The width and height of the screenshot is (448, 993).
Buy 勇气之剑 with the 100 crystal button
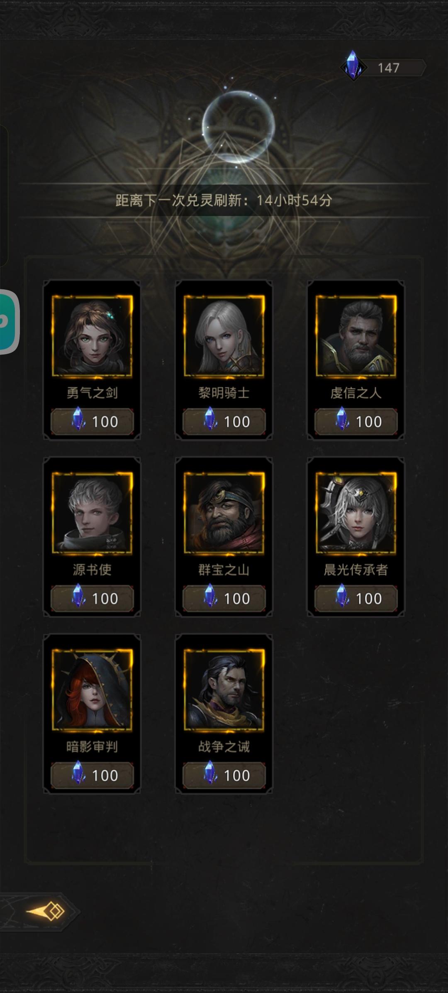[x=92, y=421]
